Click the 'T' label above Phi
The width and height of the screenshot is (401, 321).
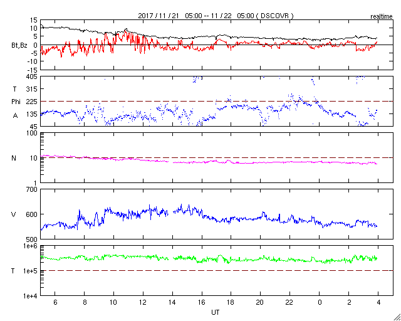(14, 88)
